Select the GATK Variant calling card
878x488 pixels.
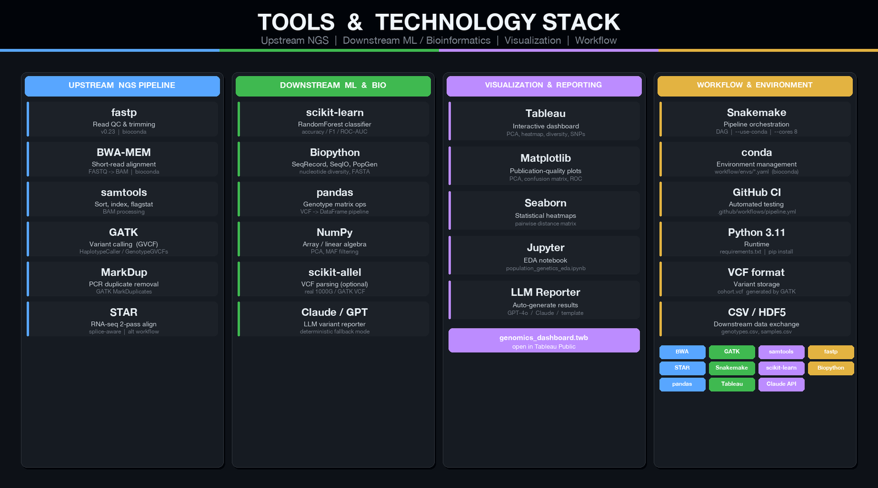point(122,239)
